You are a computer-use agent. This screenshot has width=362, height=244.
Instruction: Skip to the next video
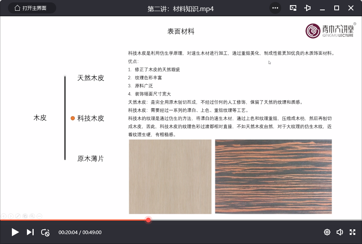[x=30, y=232]
